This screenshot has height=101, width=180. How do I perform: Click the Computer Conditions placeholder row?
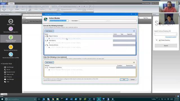coord(67,70)
